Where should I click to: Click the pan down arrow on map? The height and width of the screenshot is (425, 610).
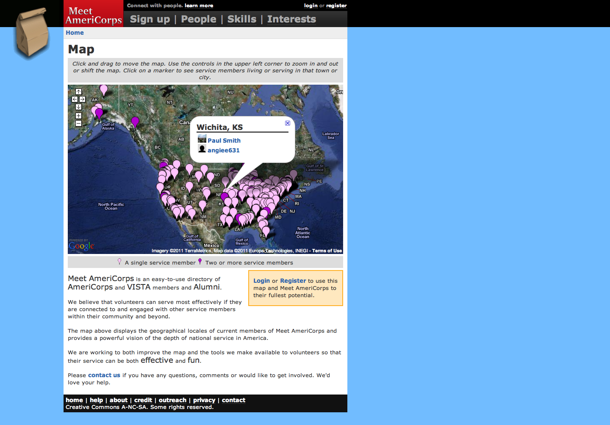tap(78, 107)
